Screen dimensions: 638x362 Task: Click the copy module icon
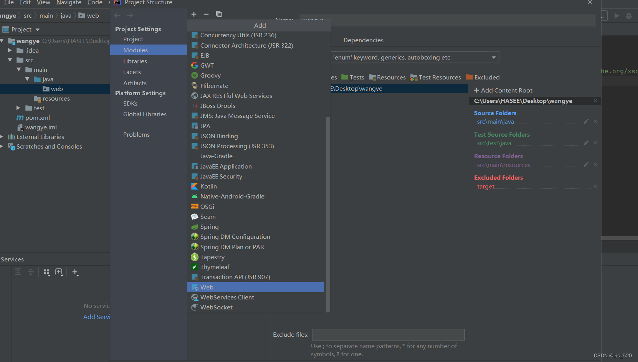click(x=219, y=14)
